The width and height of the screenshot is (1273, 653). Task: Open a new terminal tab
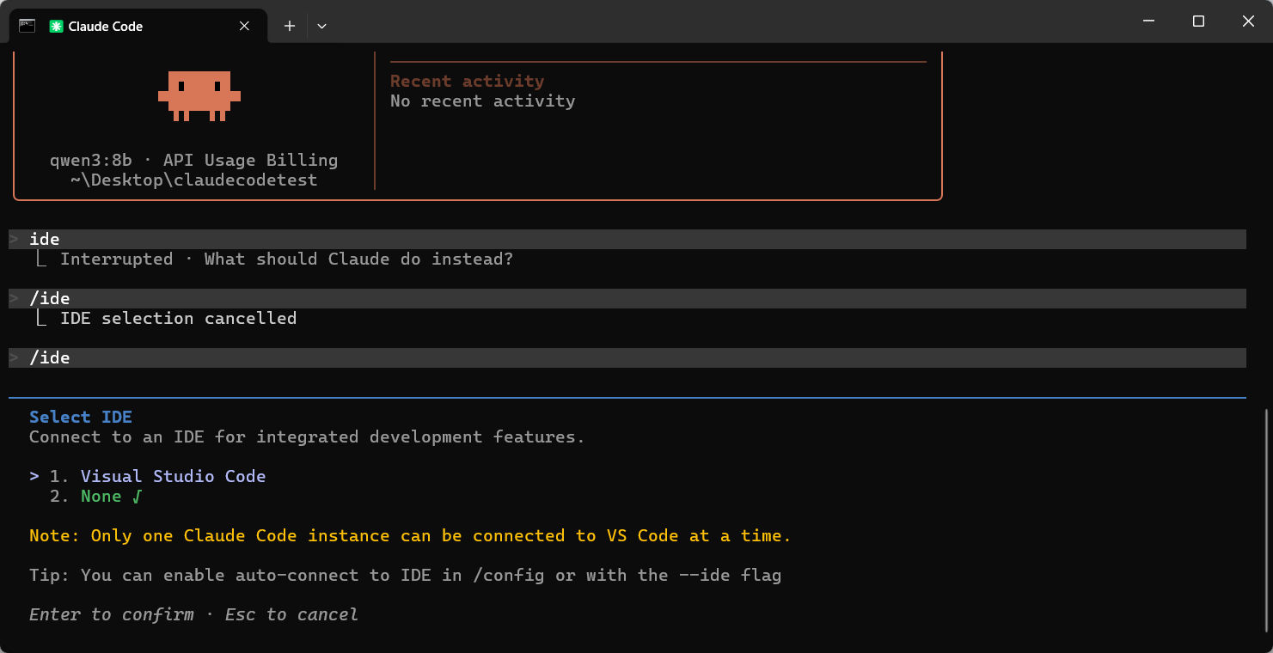click(x=290, y=27)
